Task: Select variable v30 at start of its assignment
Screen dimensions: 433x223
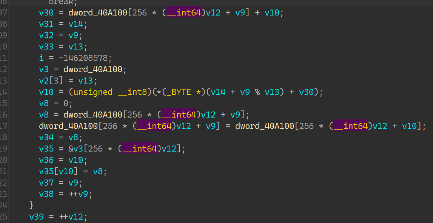Action: click(46, 13)
